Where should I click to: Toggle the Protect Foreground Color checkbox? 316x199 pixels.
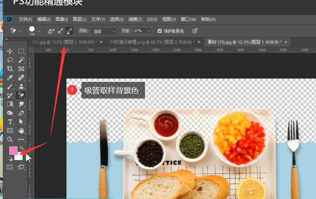point(160,31)
